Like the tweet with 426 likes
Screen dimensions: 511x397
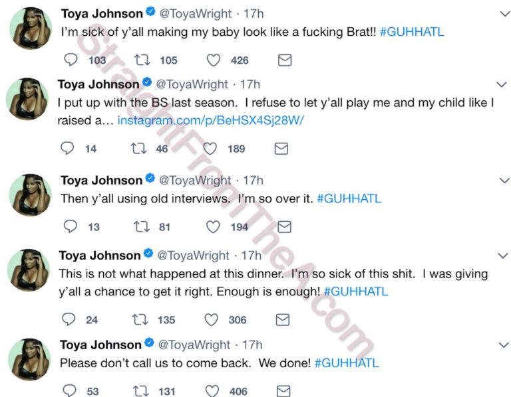(214, 60)
